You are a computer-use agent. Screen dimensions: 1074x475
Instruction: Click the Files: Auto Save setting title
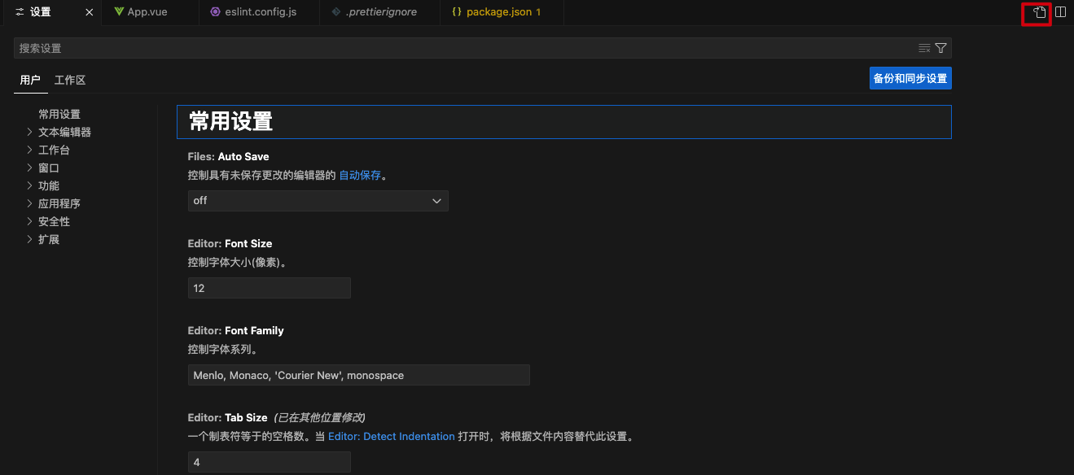(228, 156)
